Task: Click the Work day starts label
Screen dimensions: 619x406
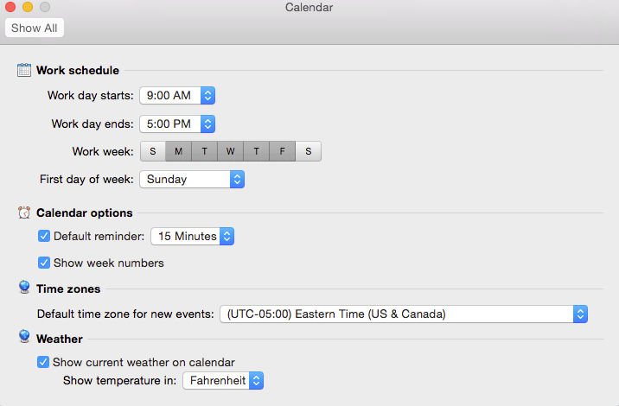Action: (91, 96)
